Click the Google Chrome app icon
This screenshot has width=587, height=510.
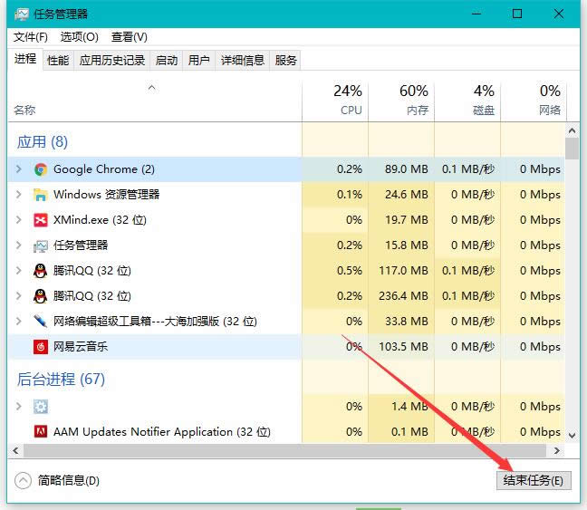tap(41, 169)
